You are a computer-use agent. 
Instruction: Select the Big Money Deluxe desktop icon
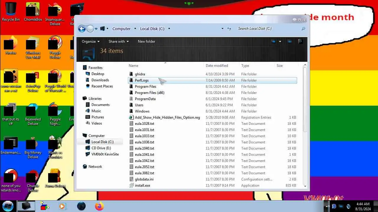[x=33, y=148]
